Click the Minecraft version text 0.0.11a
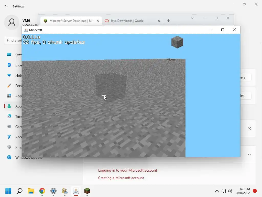Screen dimensions: 262x197 [31, 37]
